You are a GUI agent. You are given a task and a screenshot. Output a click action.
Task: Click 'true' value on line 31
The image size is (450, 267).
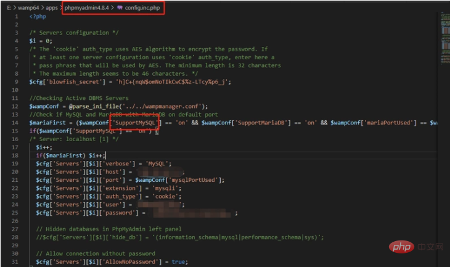click(178, 262)
